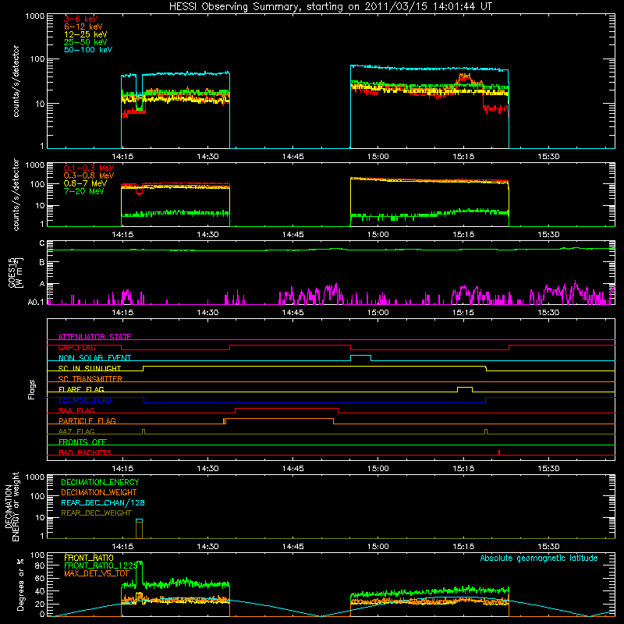
Task: Click the PARTICLE_FLAG label
Action: click(87, 421)
